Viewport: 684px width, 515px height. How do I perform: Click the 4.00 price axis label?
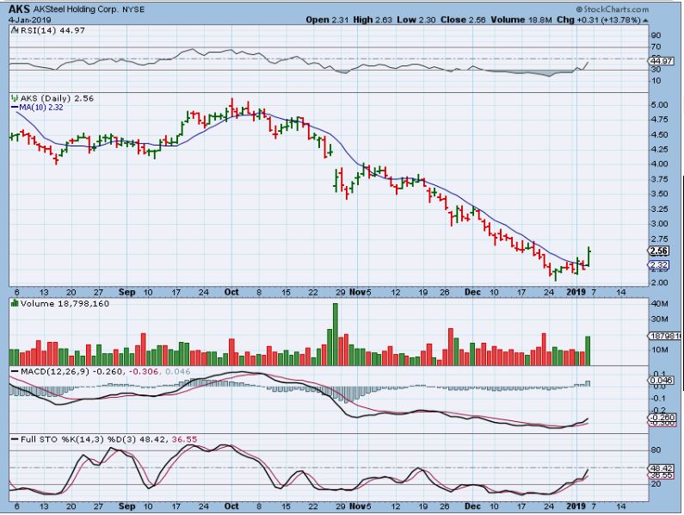659,164
